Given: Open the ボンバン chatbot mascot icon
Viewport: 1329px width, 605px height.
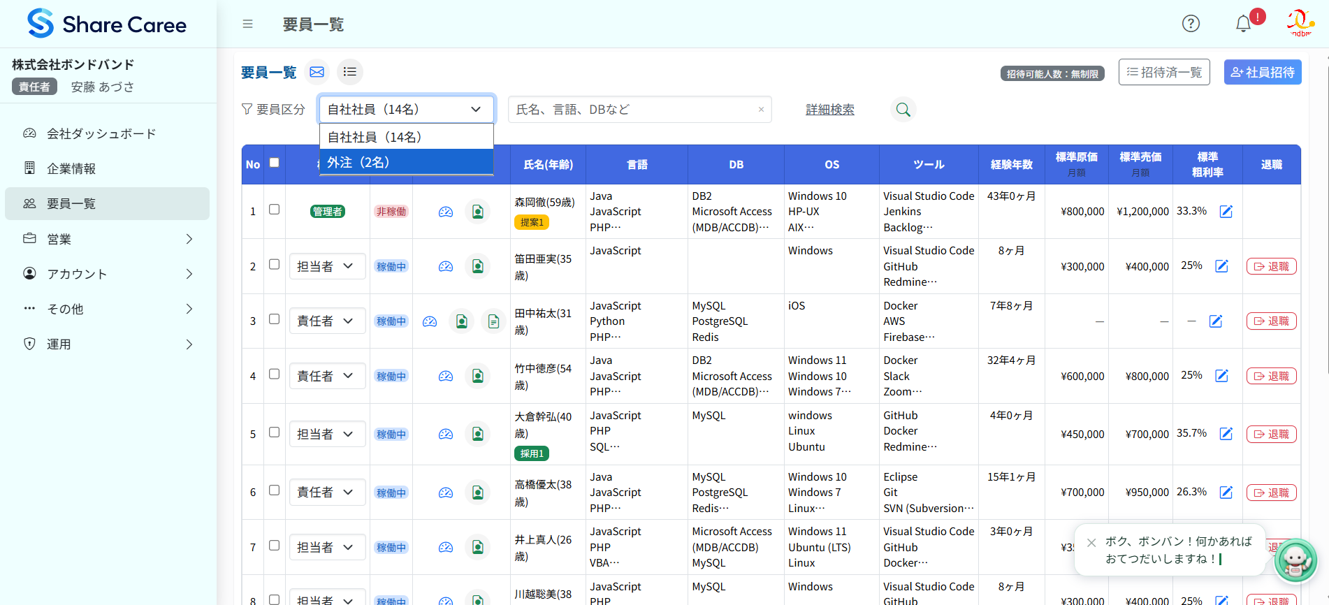Looking at the screenshot, I should pos(1295,560).
